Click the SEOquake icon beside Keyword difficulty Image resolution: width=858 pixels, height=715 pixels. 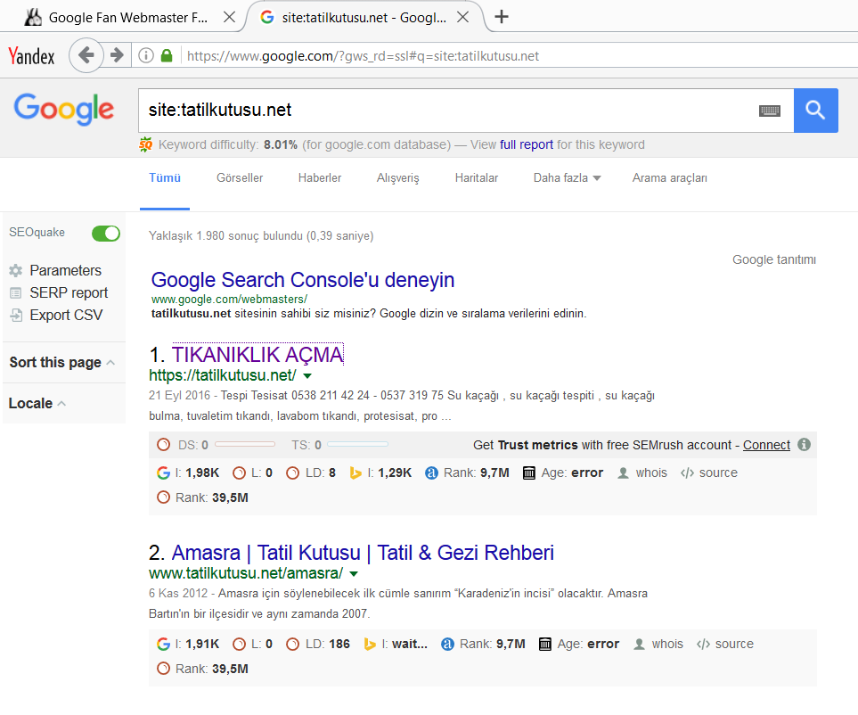tap(145, 144)
